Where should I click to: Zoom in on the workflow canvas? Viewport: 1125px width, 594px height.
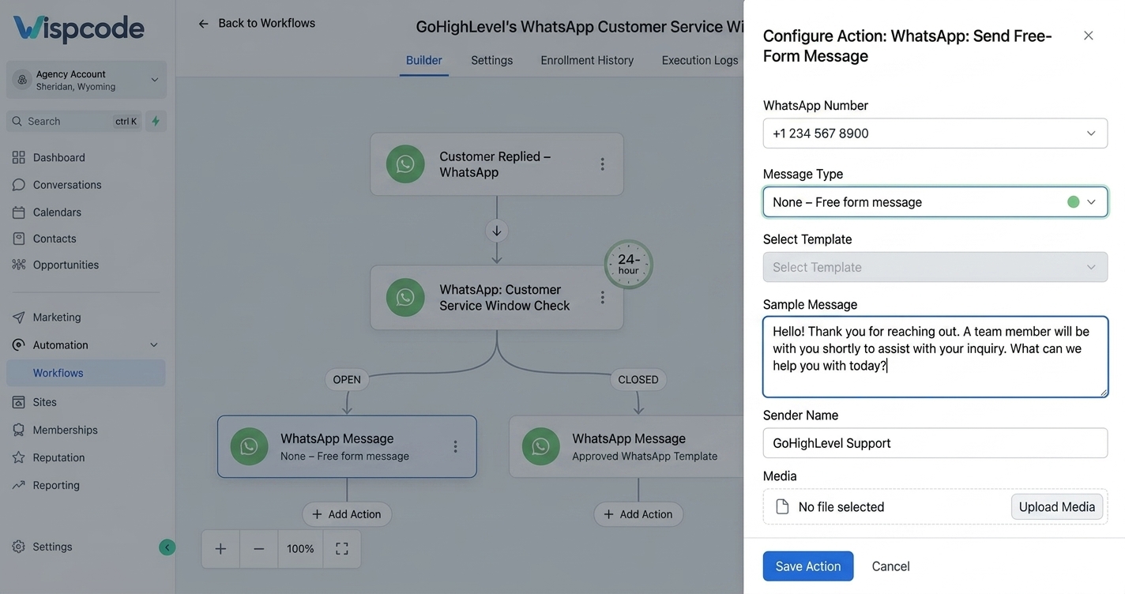click(220, 549)
